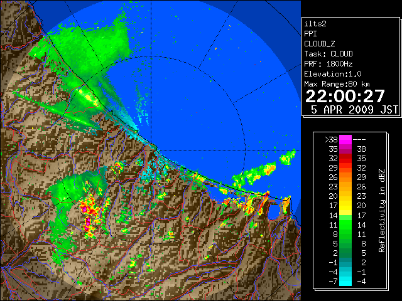Click the '---' legend label
Screen dimensions: 402x301
[359, 140]
